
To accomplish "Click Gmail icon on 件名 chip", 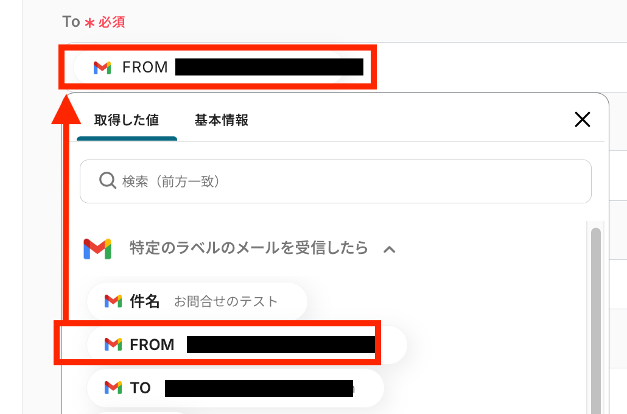I will (113, 301).
